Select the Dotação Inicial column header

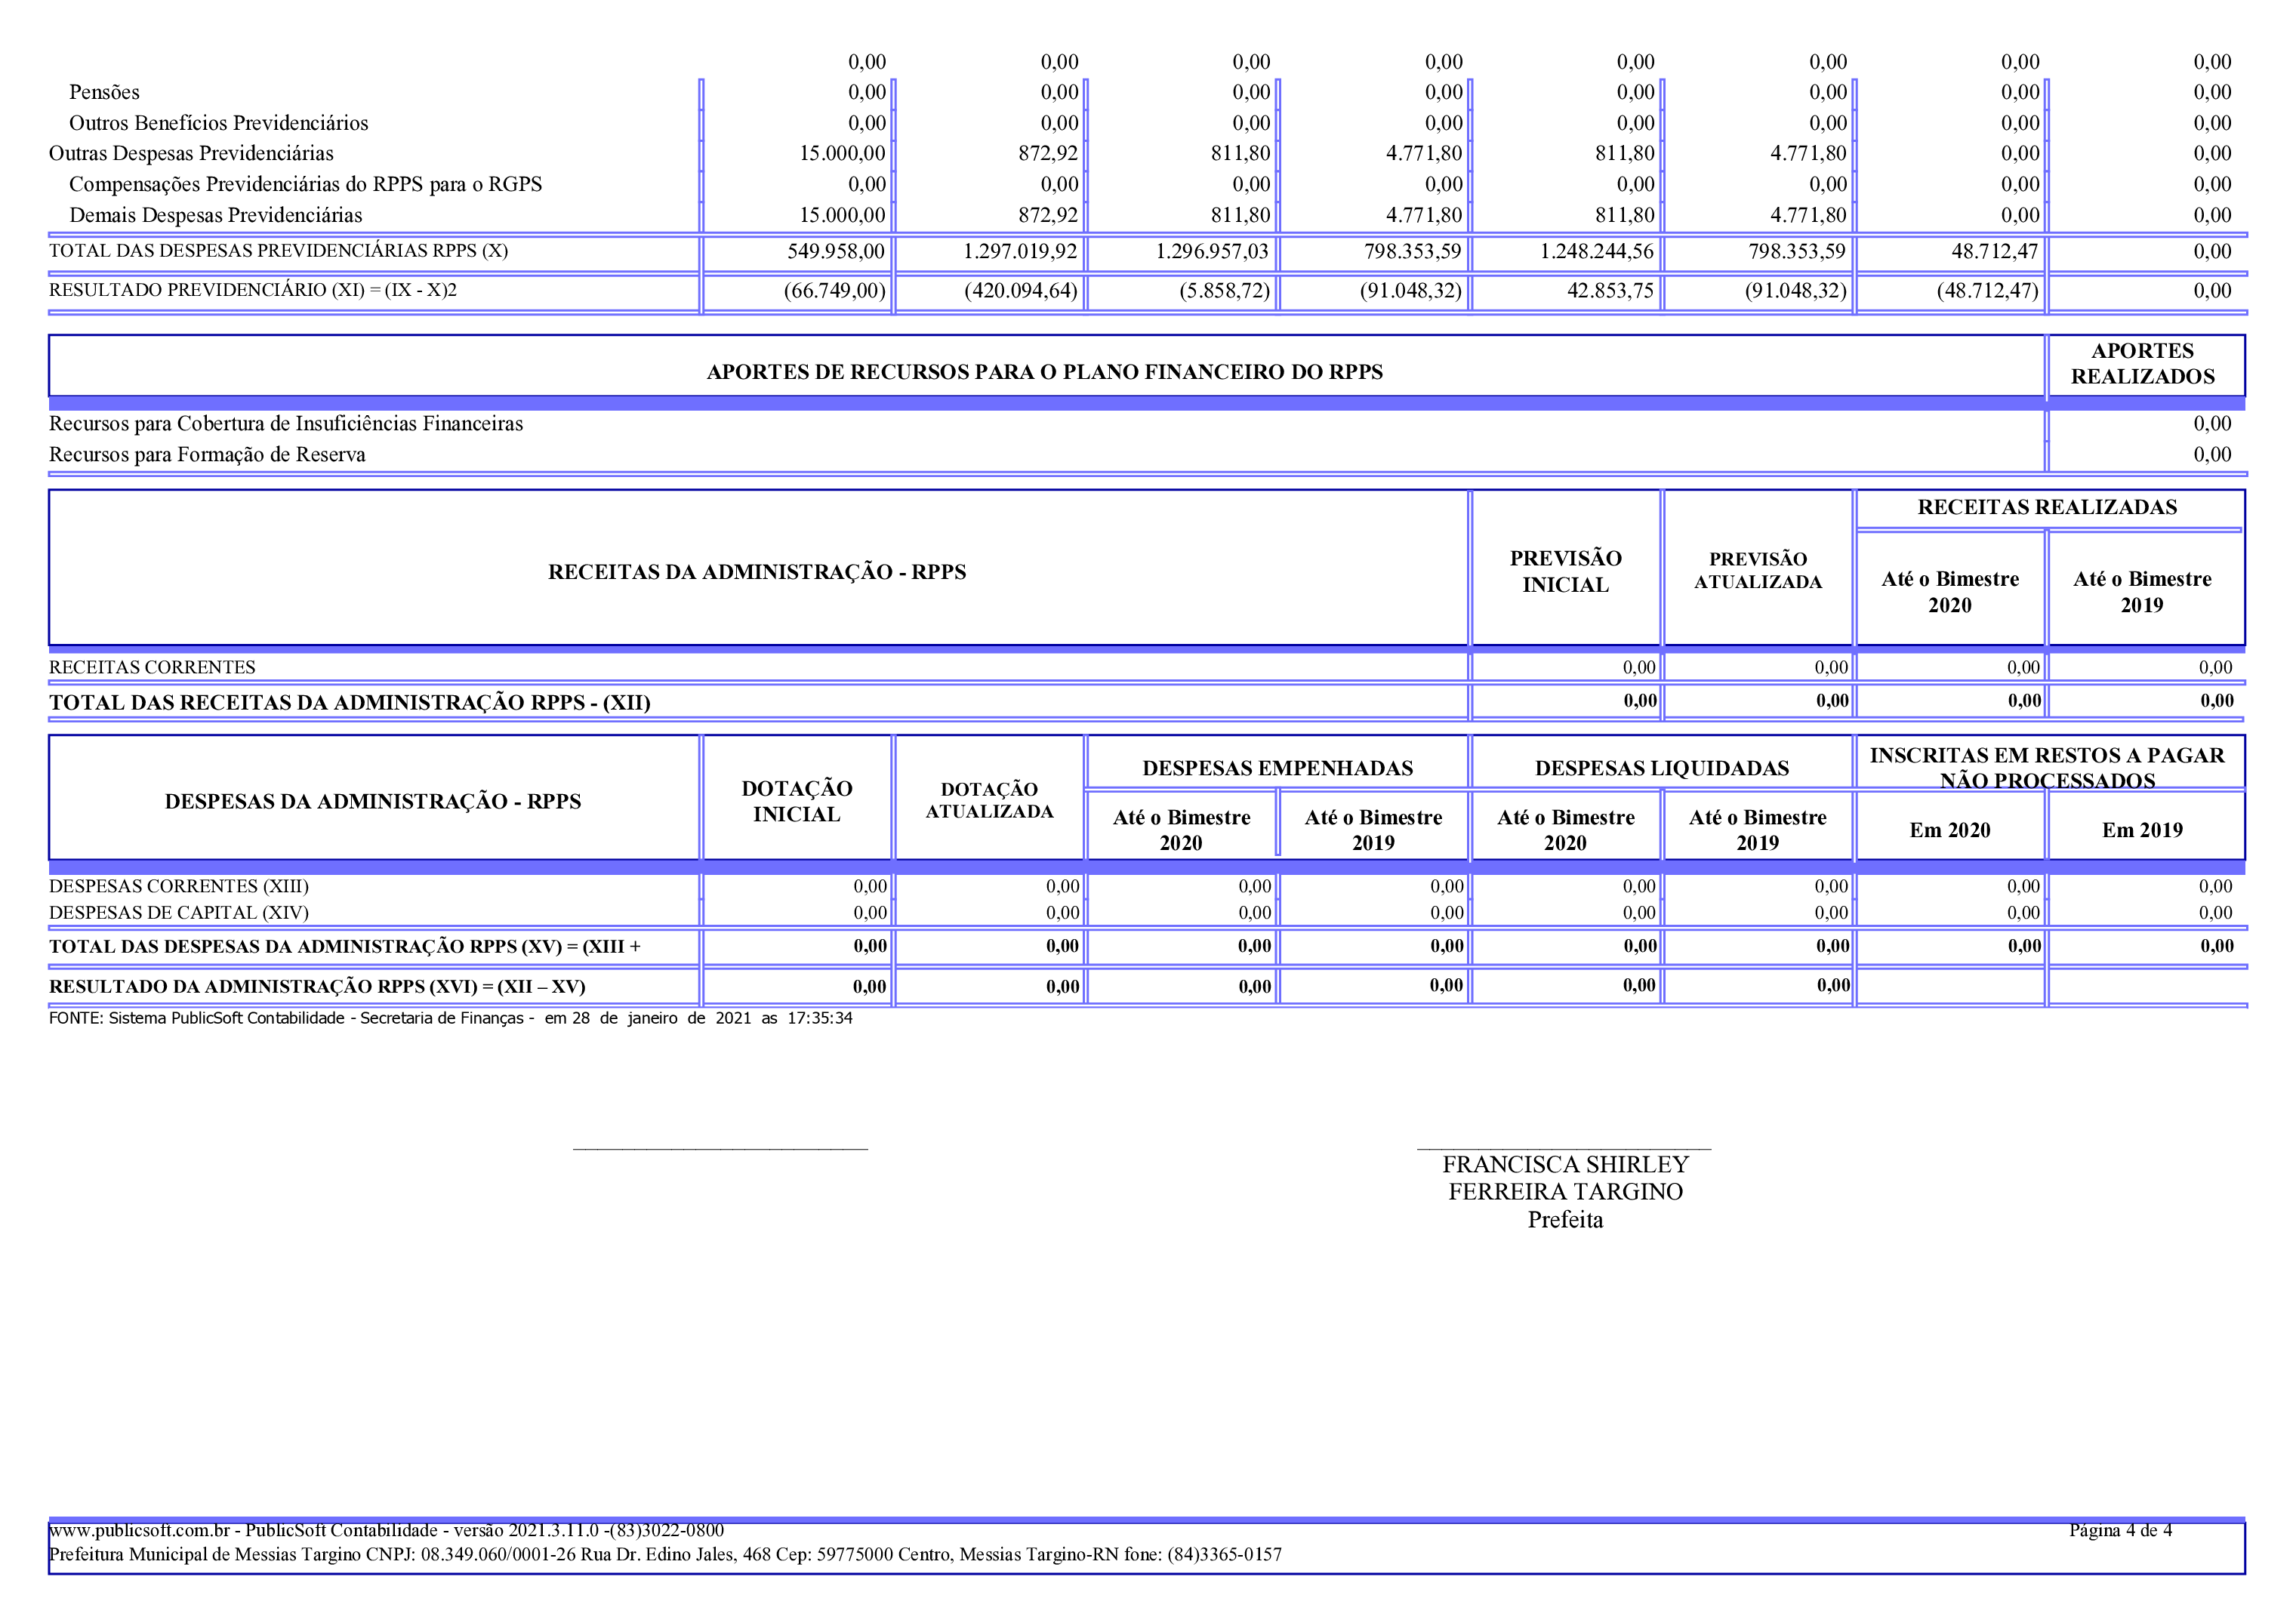[x=796, y=801]
